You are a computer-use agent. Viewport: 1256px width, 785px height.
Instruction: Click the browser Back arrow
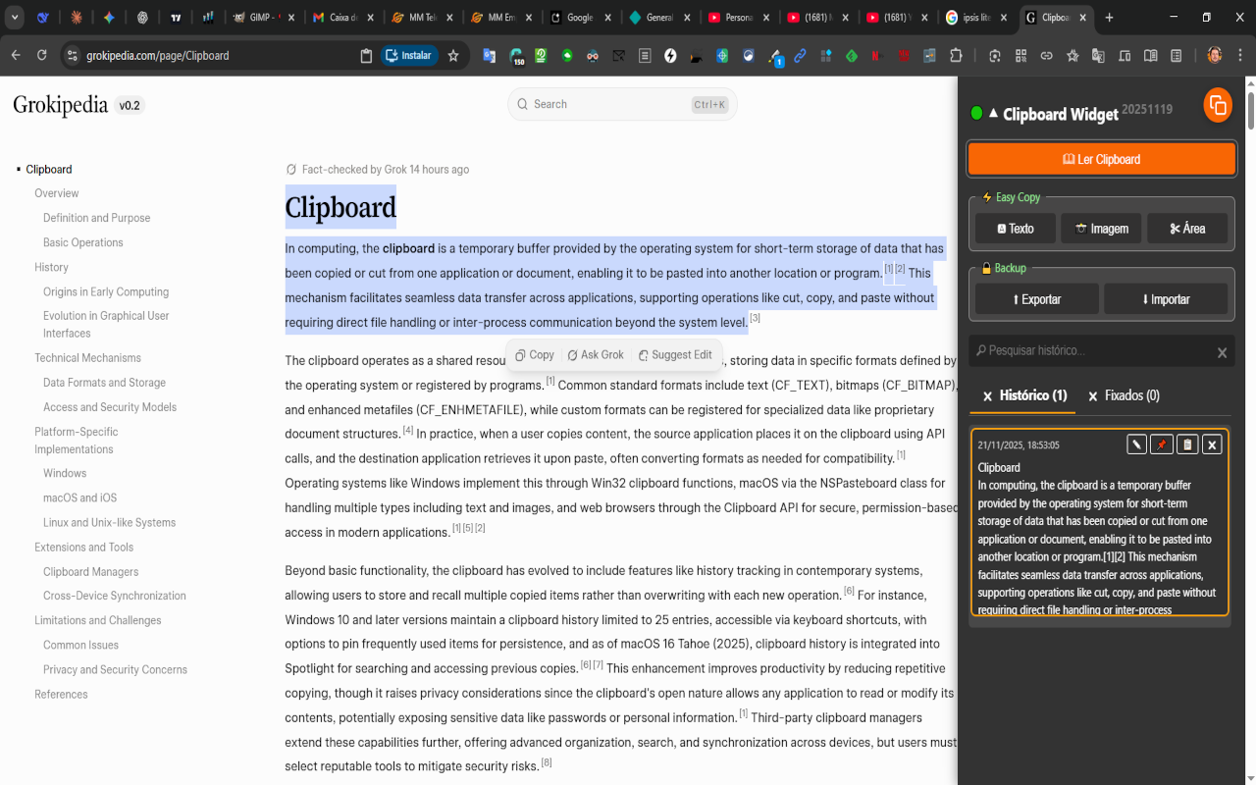(16, 56)
